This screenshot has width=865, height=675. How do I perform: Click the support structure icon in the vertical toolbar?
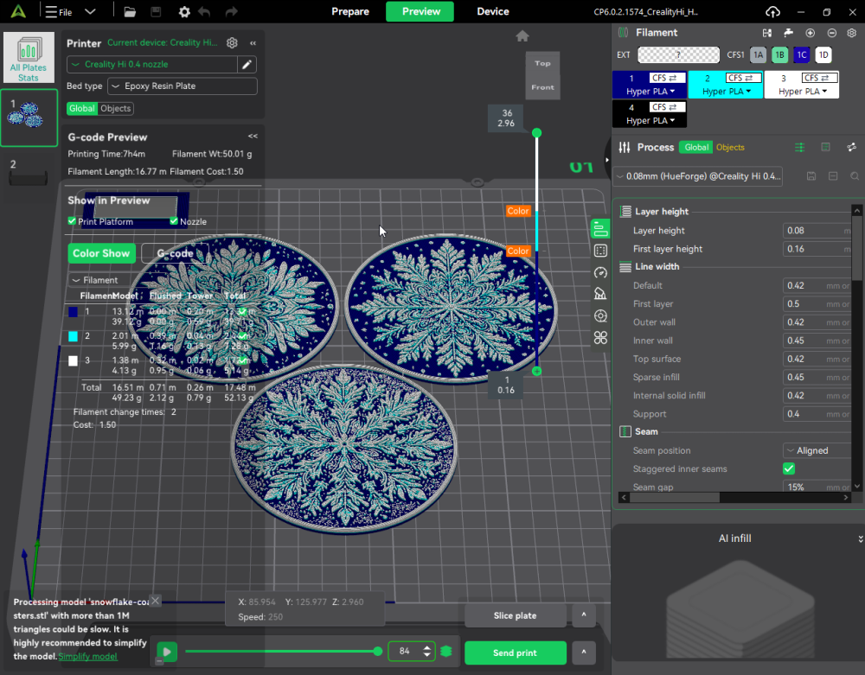[600, 294]
